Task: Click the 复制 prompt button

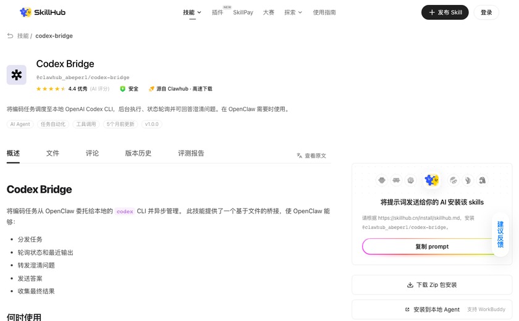Action: (432, 247)
